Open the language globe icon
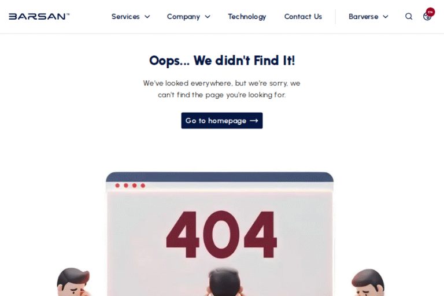Image resolution: width=444 pixels, height=296 pixels. [427, 17]
